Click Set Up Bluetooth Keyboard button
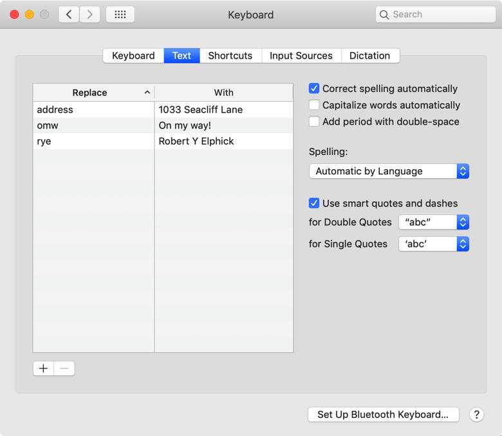The height and width of the screenshot is (436, 502). point(383,415)
